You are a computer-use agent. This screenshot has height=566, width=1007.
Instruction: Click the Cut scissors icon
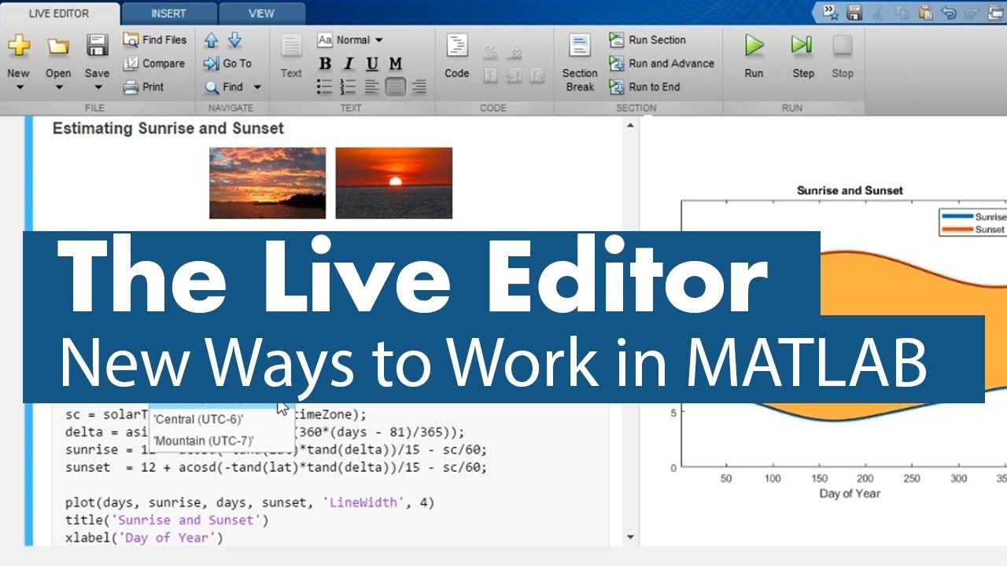[x=879, y=12]
